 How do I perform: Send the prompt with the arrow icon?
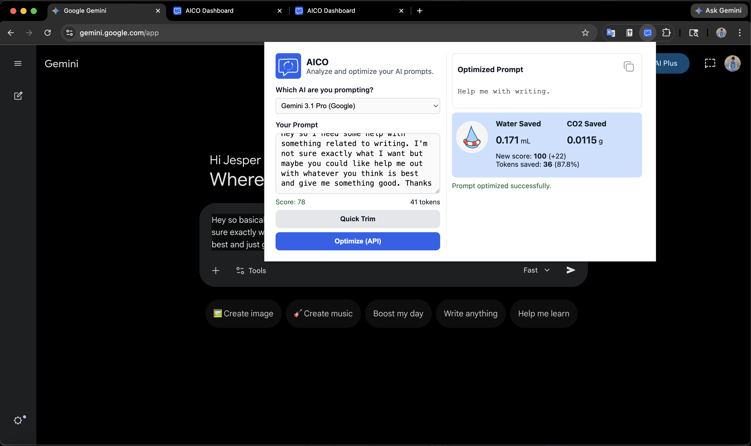(x=571, y=270)
